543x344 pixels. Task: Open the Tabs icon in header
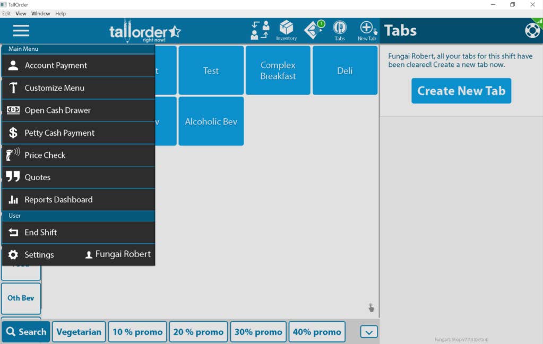pyautogui.click(x=339, y=30)
